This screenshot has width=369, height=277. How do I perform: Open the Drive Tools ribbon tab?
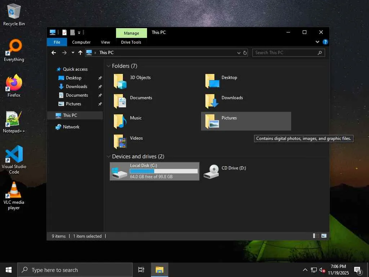(x=131, y=42)
